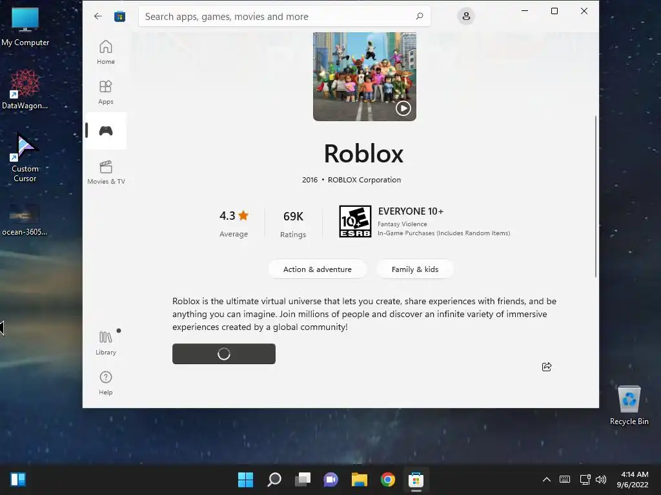Click the Microsoft Store logo icon
This screenshot has height=495, width=661.
tap(119, 16)
